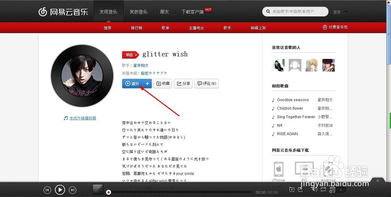Click the album cover vinyl disc image

(x=82, y=75)
